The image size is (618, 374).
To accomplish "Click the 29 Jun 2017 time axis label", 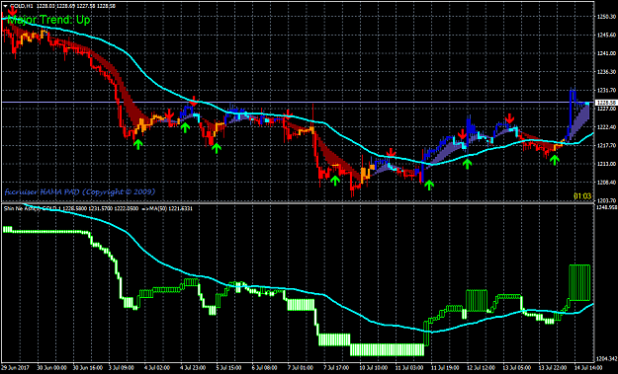I will point(16,368).
